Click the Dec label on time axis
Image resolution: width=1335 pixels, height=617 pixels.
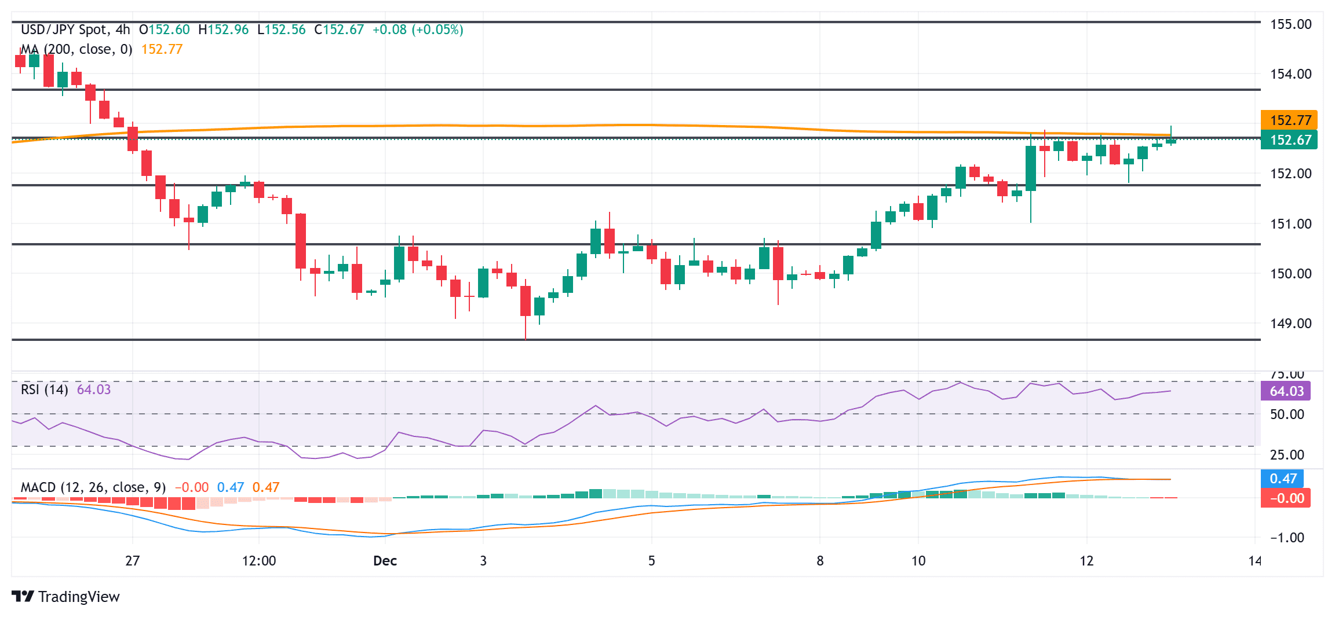[385, 561]
